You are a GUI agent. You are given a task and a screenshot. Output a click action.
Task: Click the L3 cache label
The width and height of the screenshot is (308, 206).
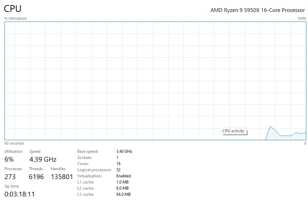point(86,194)
